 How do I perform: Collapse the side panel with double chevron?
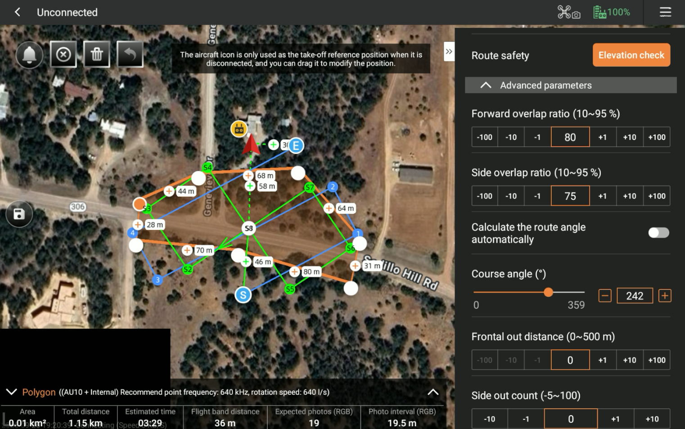click(x=449, y=51)
